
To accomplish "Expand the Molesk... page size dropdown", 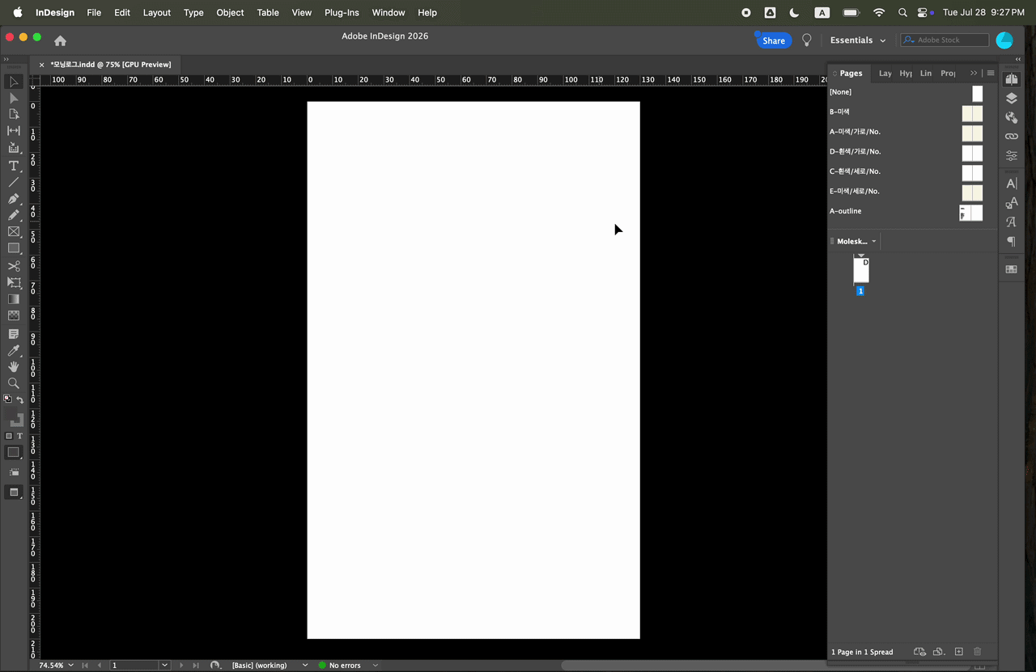I will pyautogui.click(x=874, y=241).
